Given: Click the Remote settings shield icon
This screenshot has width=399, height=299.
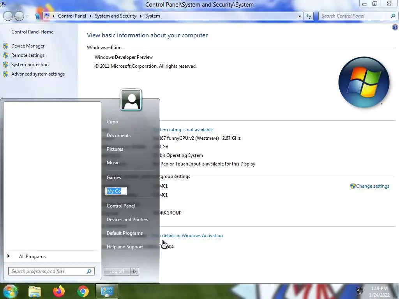Looking at the screenshot, I should tap(5, 55).
